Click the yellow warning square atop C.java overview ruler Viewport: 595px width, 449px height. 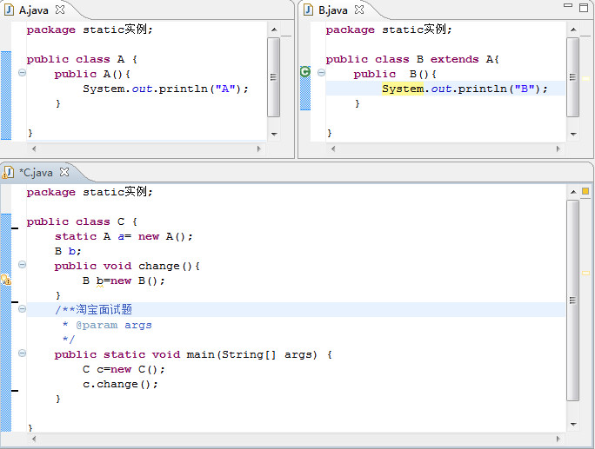(585, 191)
